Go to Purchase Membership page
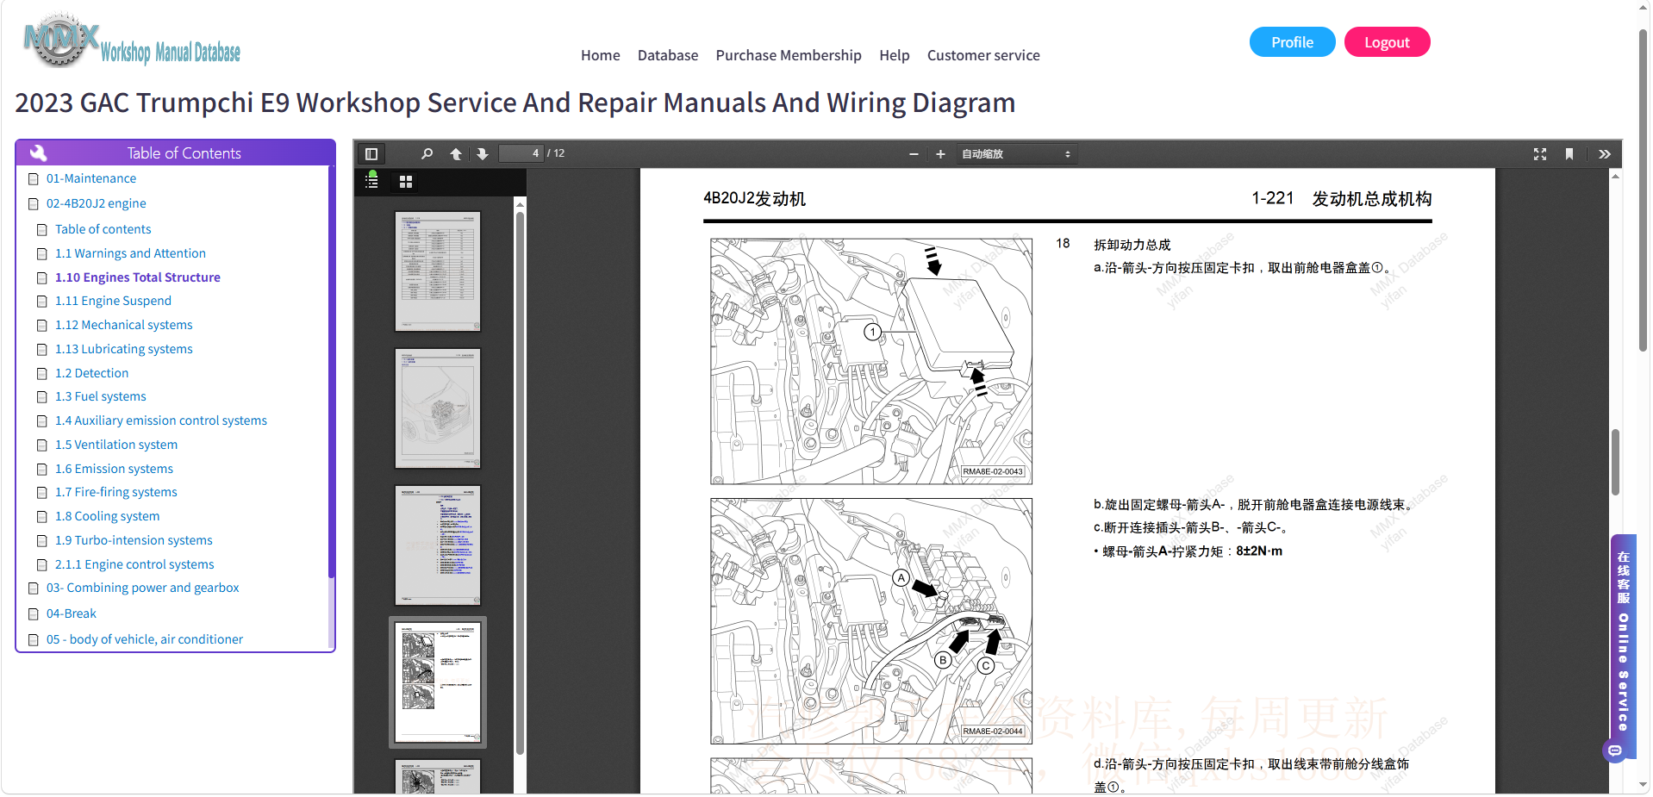 [789, 55]
